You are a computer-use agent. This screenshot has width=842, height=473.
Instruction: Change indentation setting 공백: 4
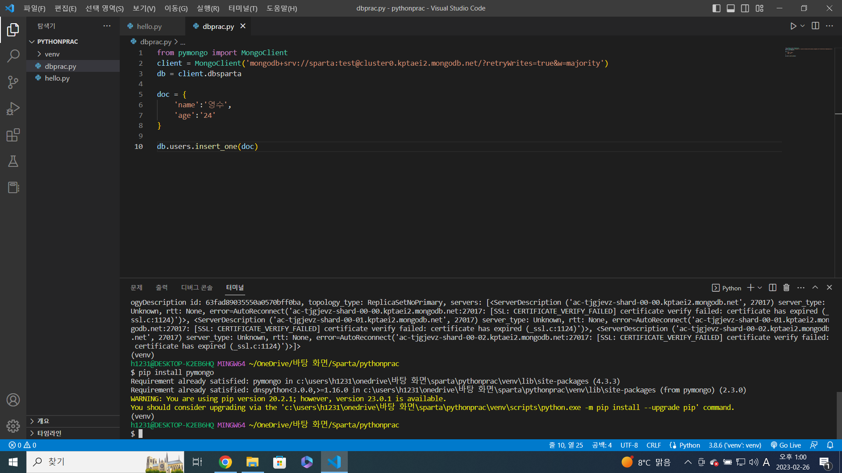[x=602, y=445]
